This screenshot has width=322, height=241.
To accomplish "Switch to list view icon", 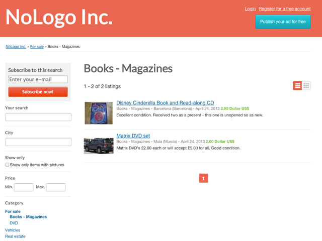I will (x=297, y=86).
